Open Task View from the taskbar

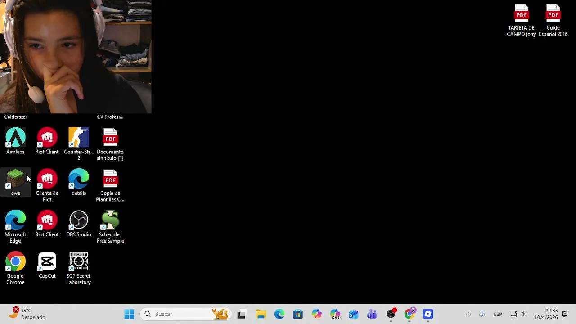click(242, 314)
